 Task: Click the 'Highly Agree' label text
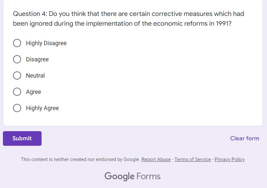pos(43,108)
